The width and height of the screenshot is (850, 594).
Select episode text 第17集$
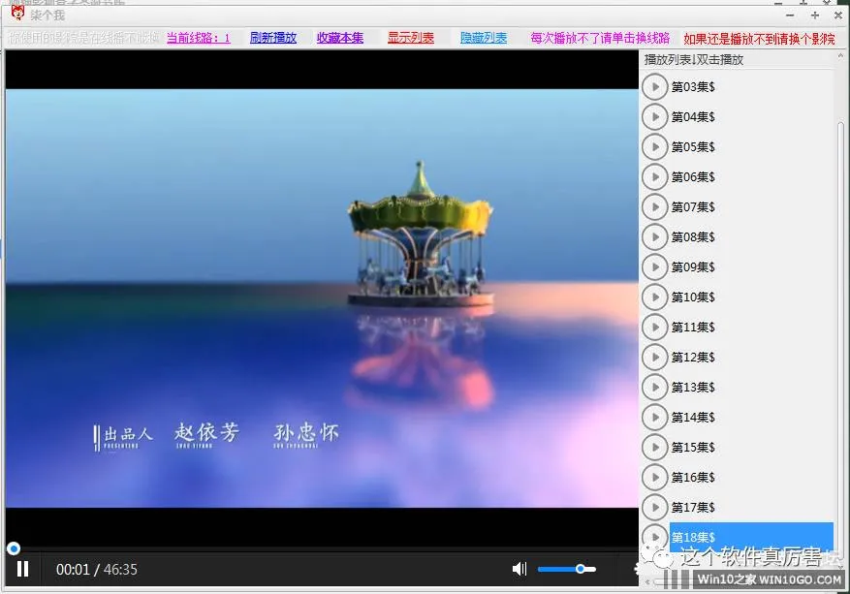(693, 508)
